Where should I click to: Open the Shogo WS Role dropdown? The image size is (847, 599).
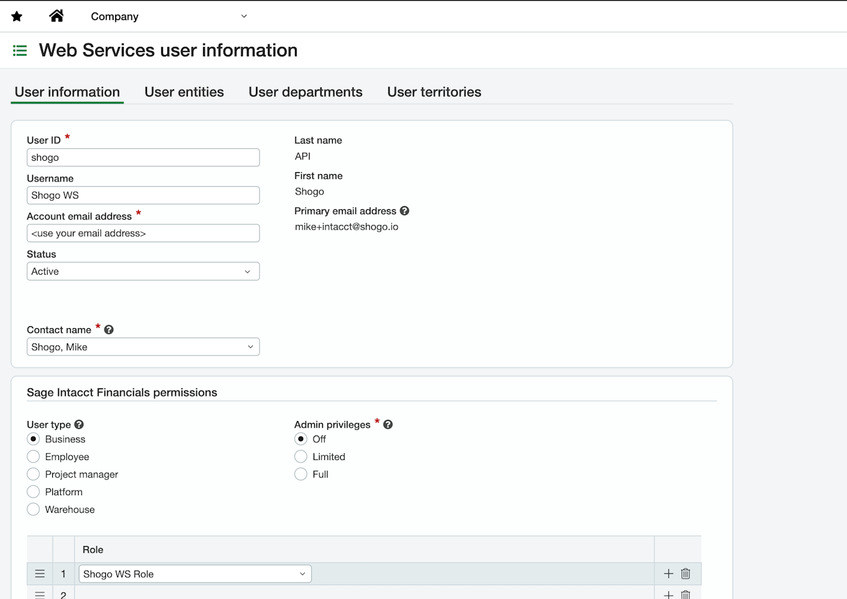coord(195,574)
